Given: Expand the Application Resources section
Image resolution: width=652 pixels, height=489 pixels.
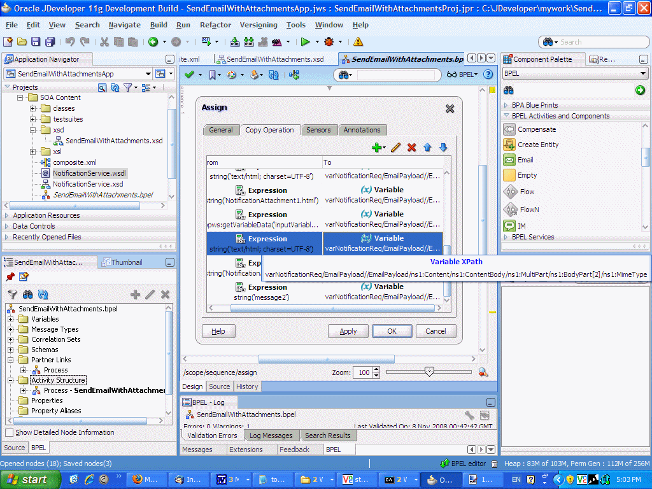Looking at the screenshot, I should [6, 215].
